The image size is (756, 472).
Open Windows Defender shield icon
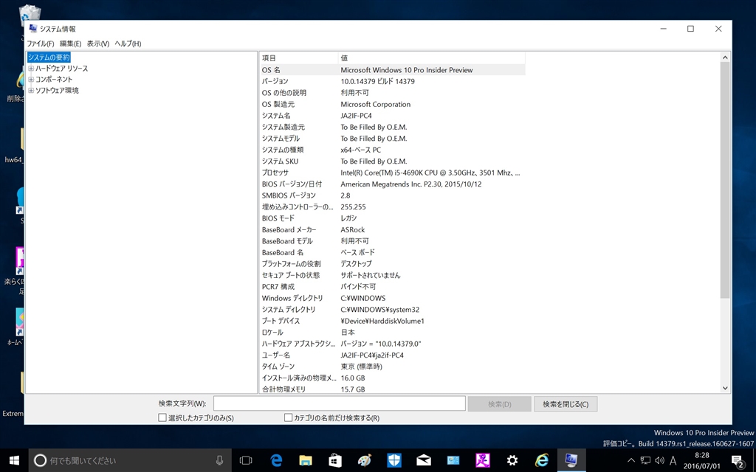pos(394,460)
